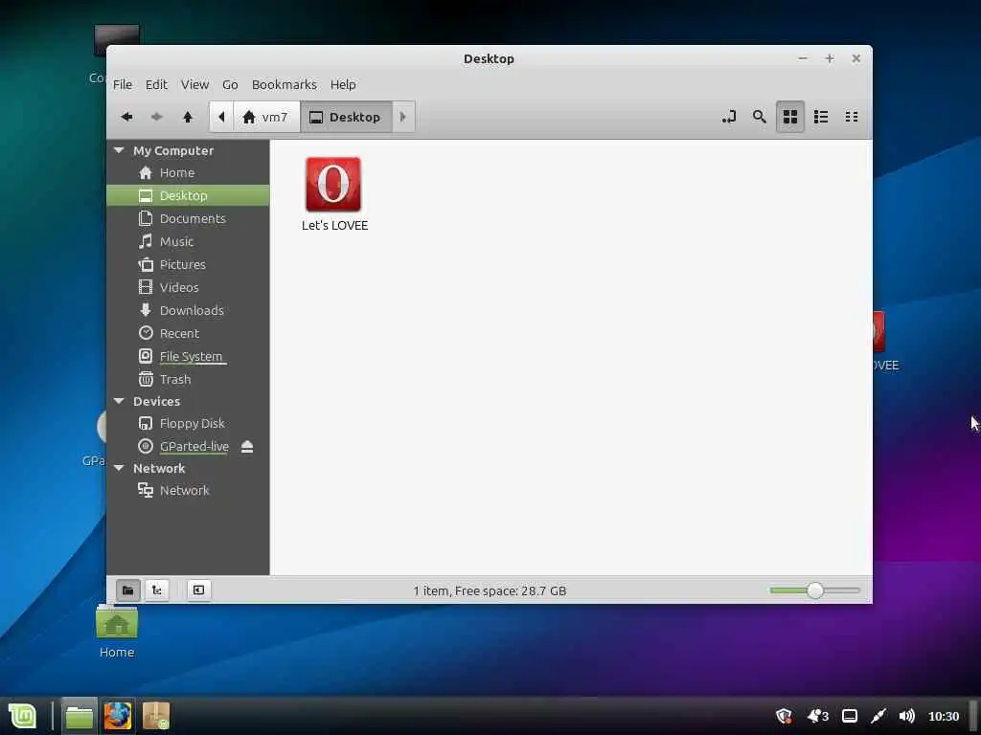Adjust the icon zoom slider
Screen dimensions: 981x735
814,590
